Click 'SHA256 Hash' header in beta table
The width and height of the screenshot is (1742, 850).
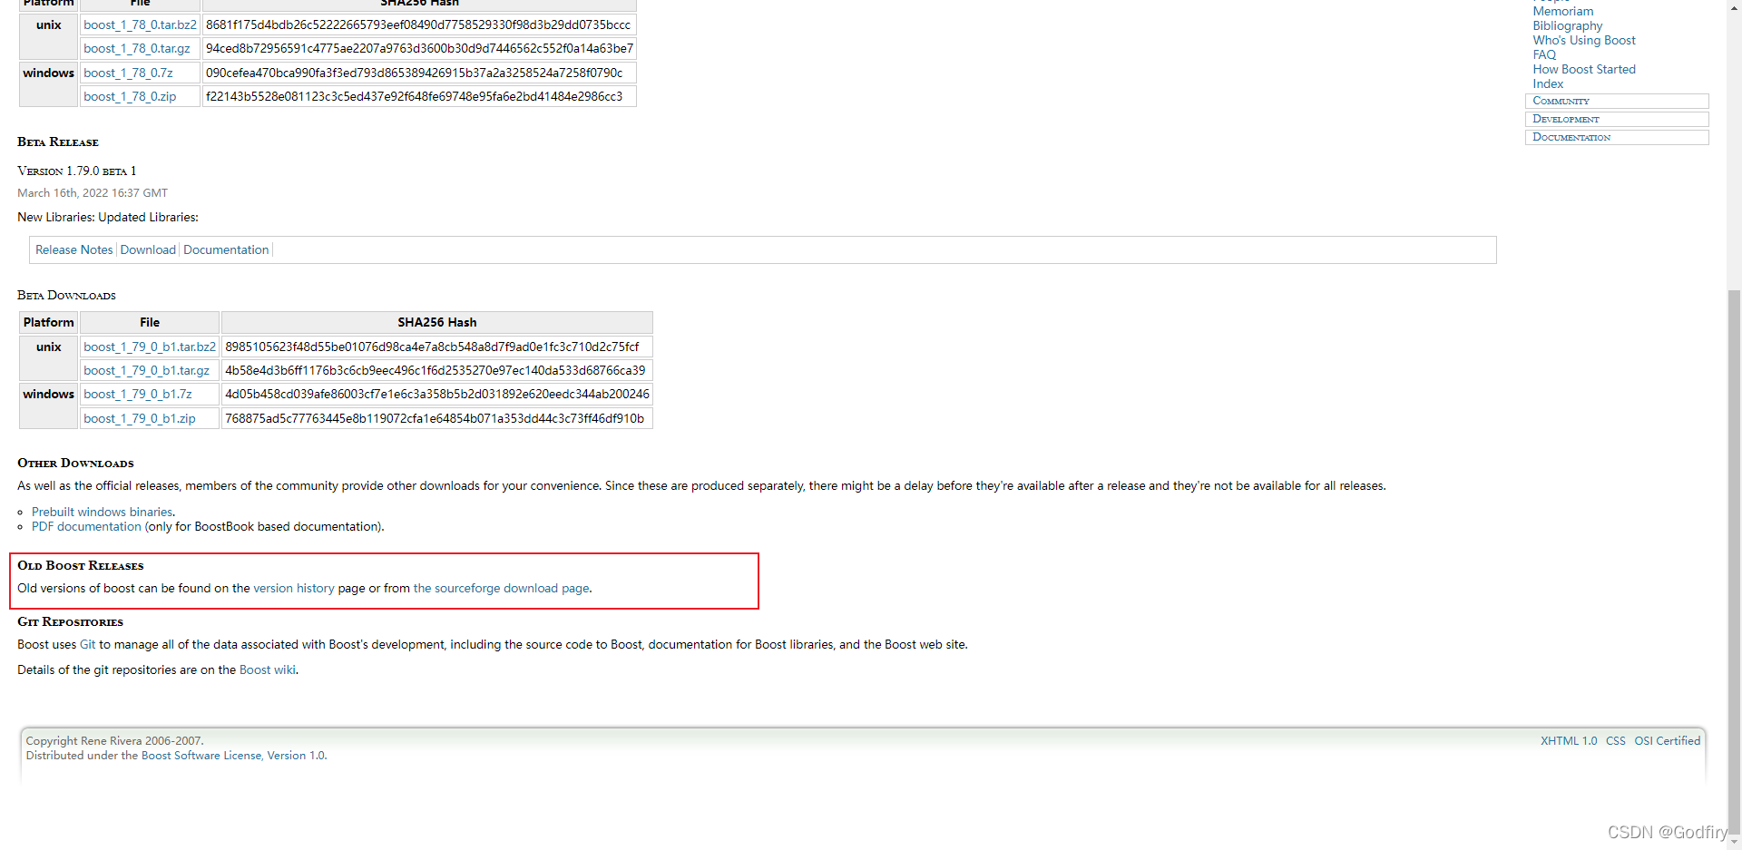click(436, 322)
